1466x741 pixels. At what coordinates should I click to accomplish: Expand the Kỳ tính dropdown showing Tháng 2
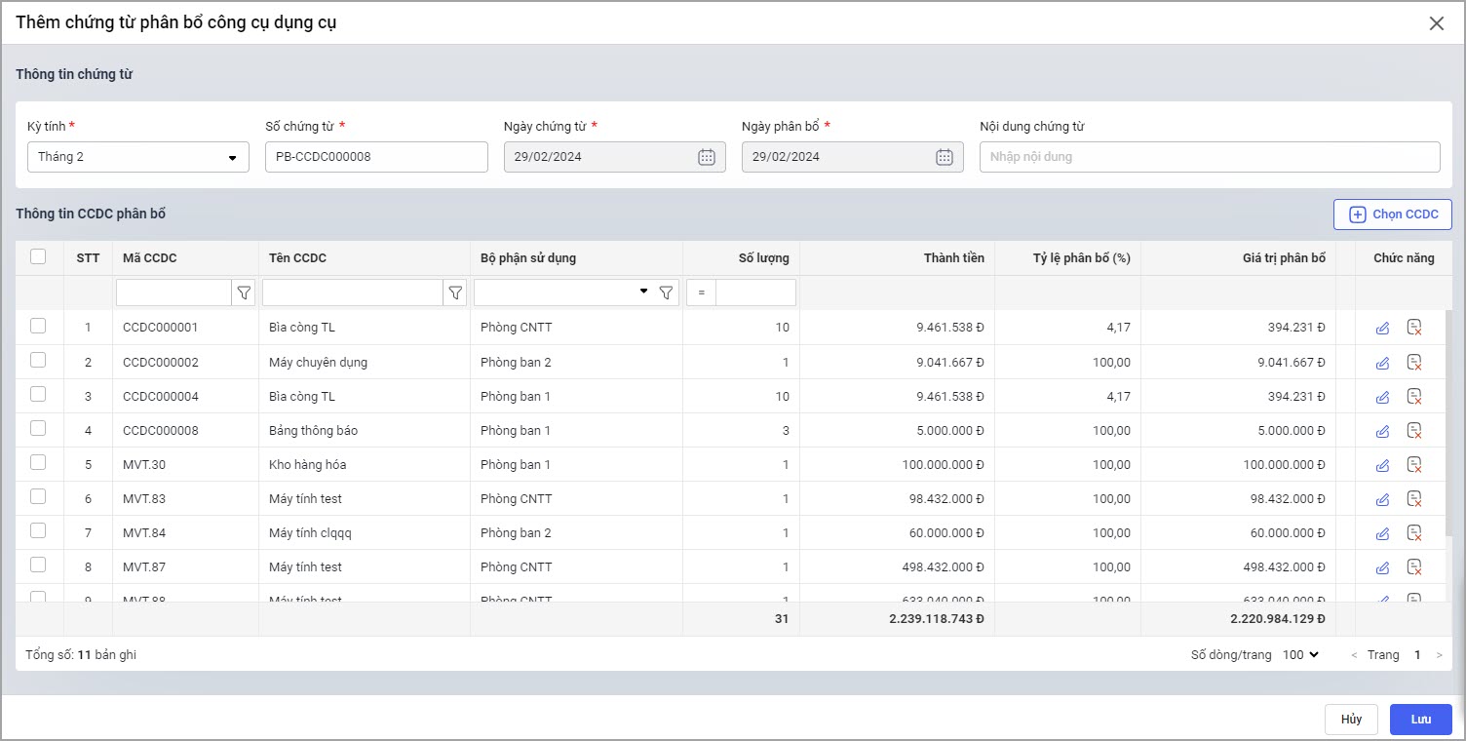pyautogui.click(x=137, y=157)
